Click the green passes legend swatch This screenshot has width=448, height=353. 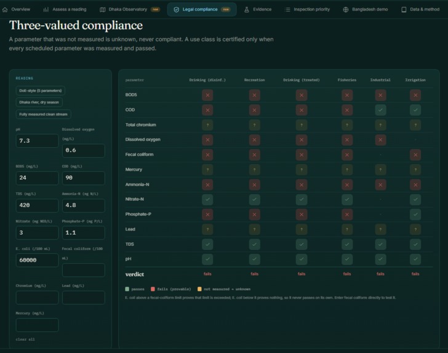(127, 289)
